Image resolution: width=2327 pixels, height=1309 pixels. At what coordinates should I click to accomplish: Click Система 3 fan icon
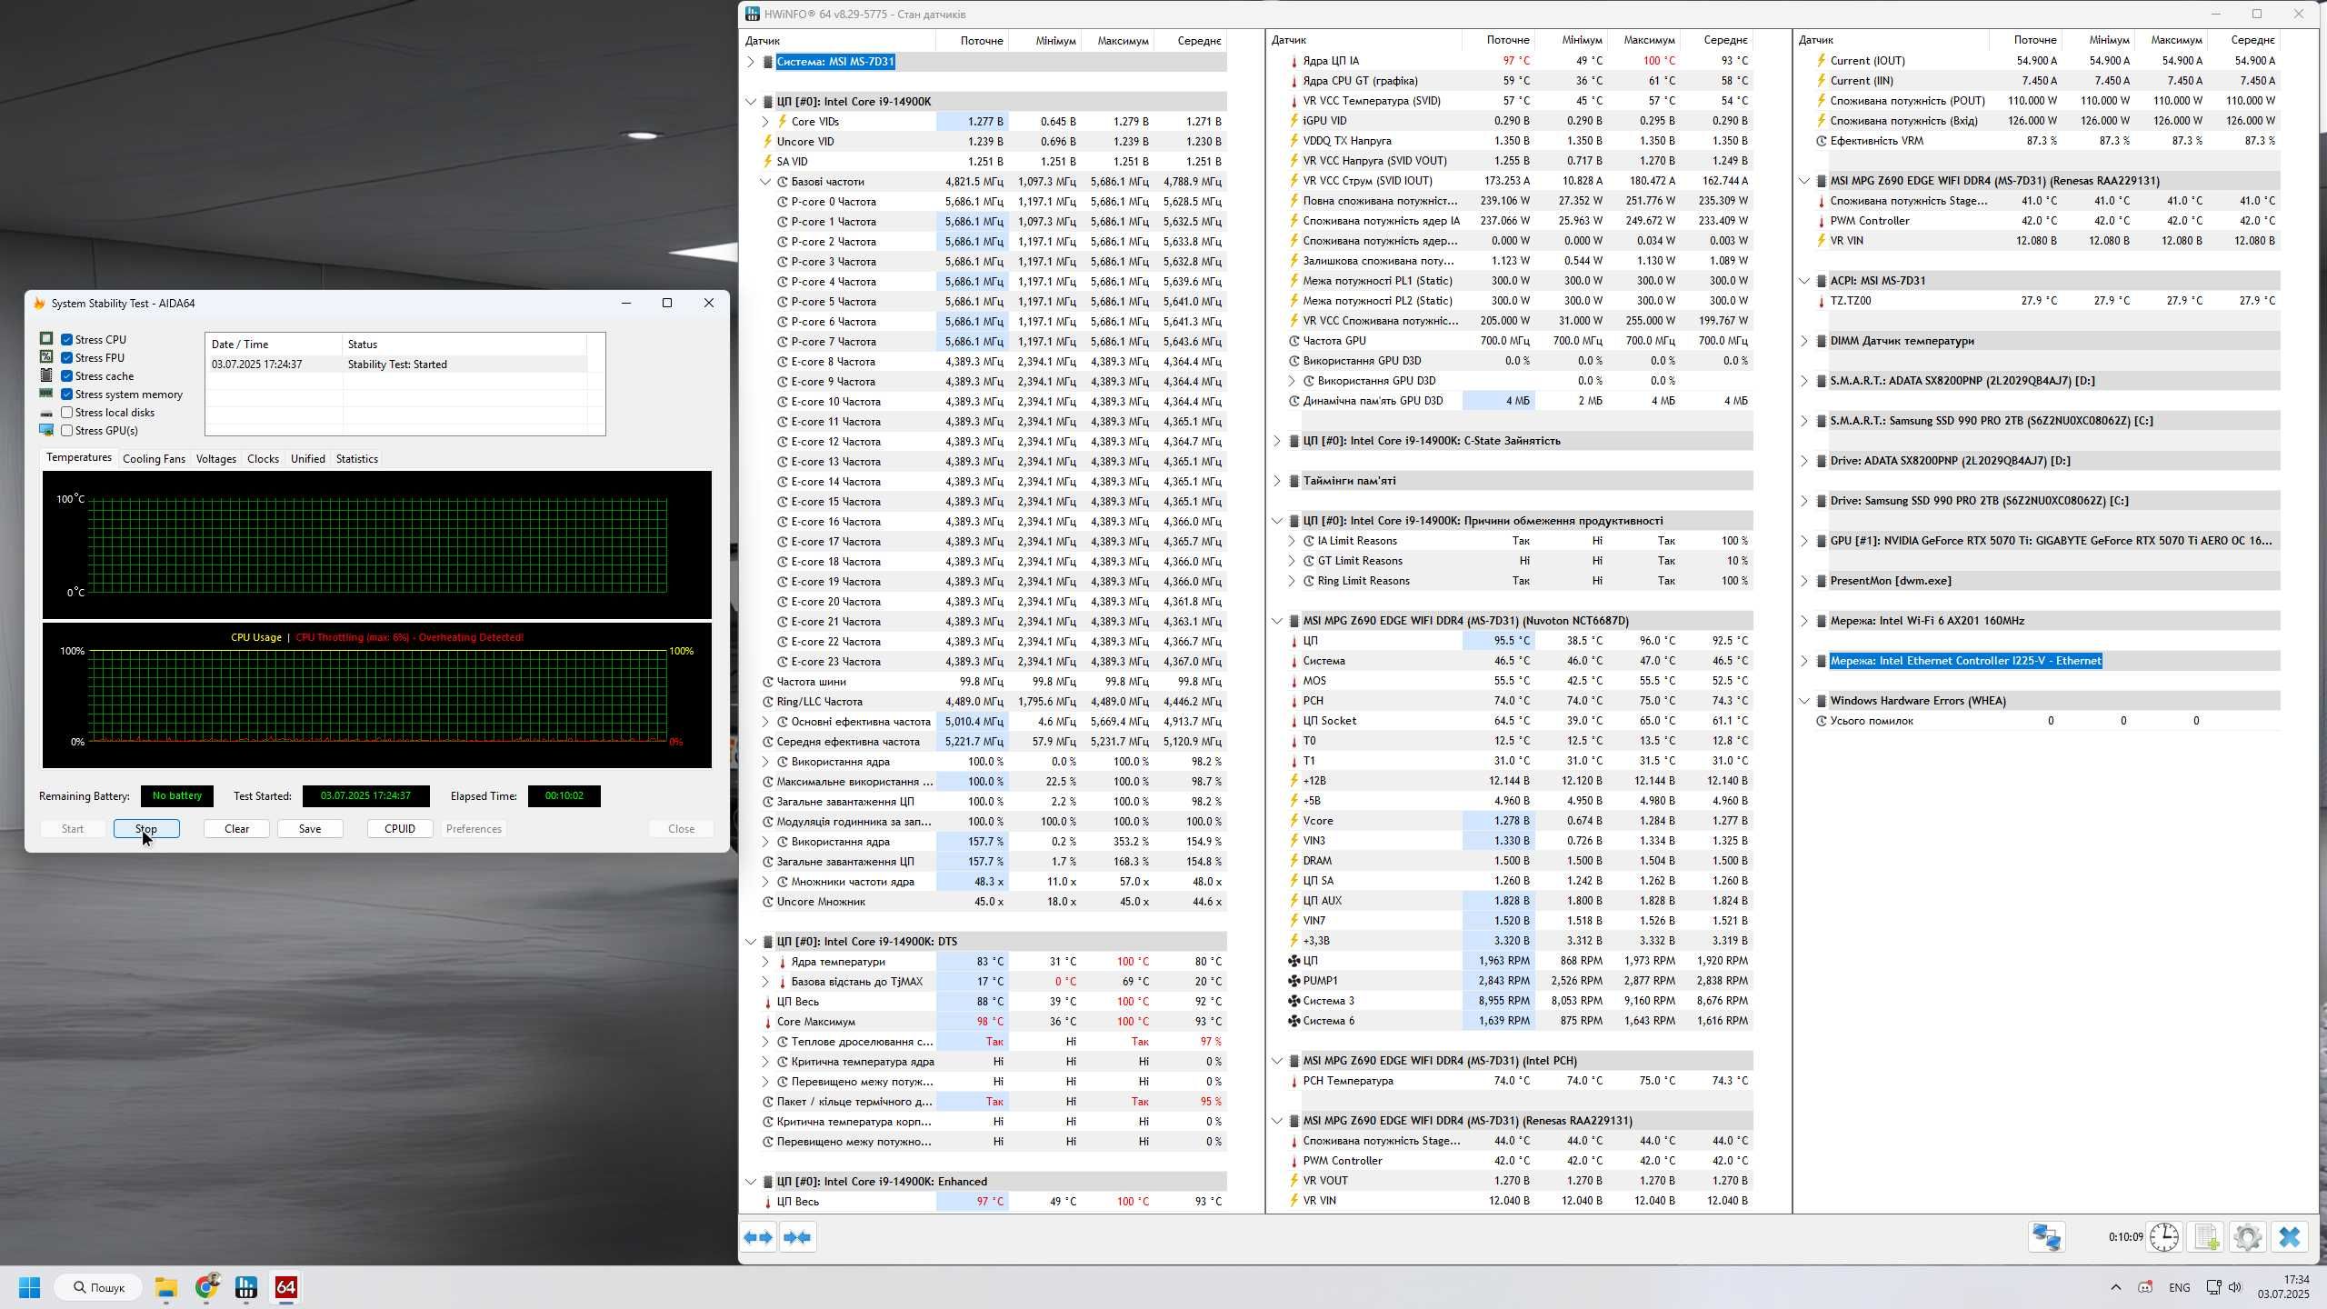click(1293, 1001)
